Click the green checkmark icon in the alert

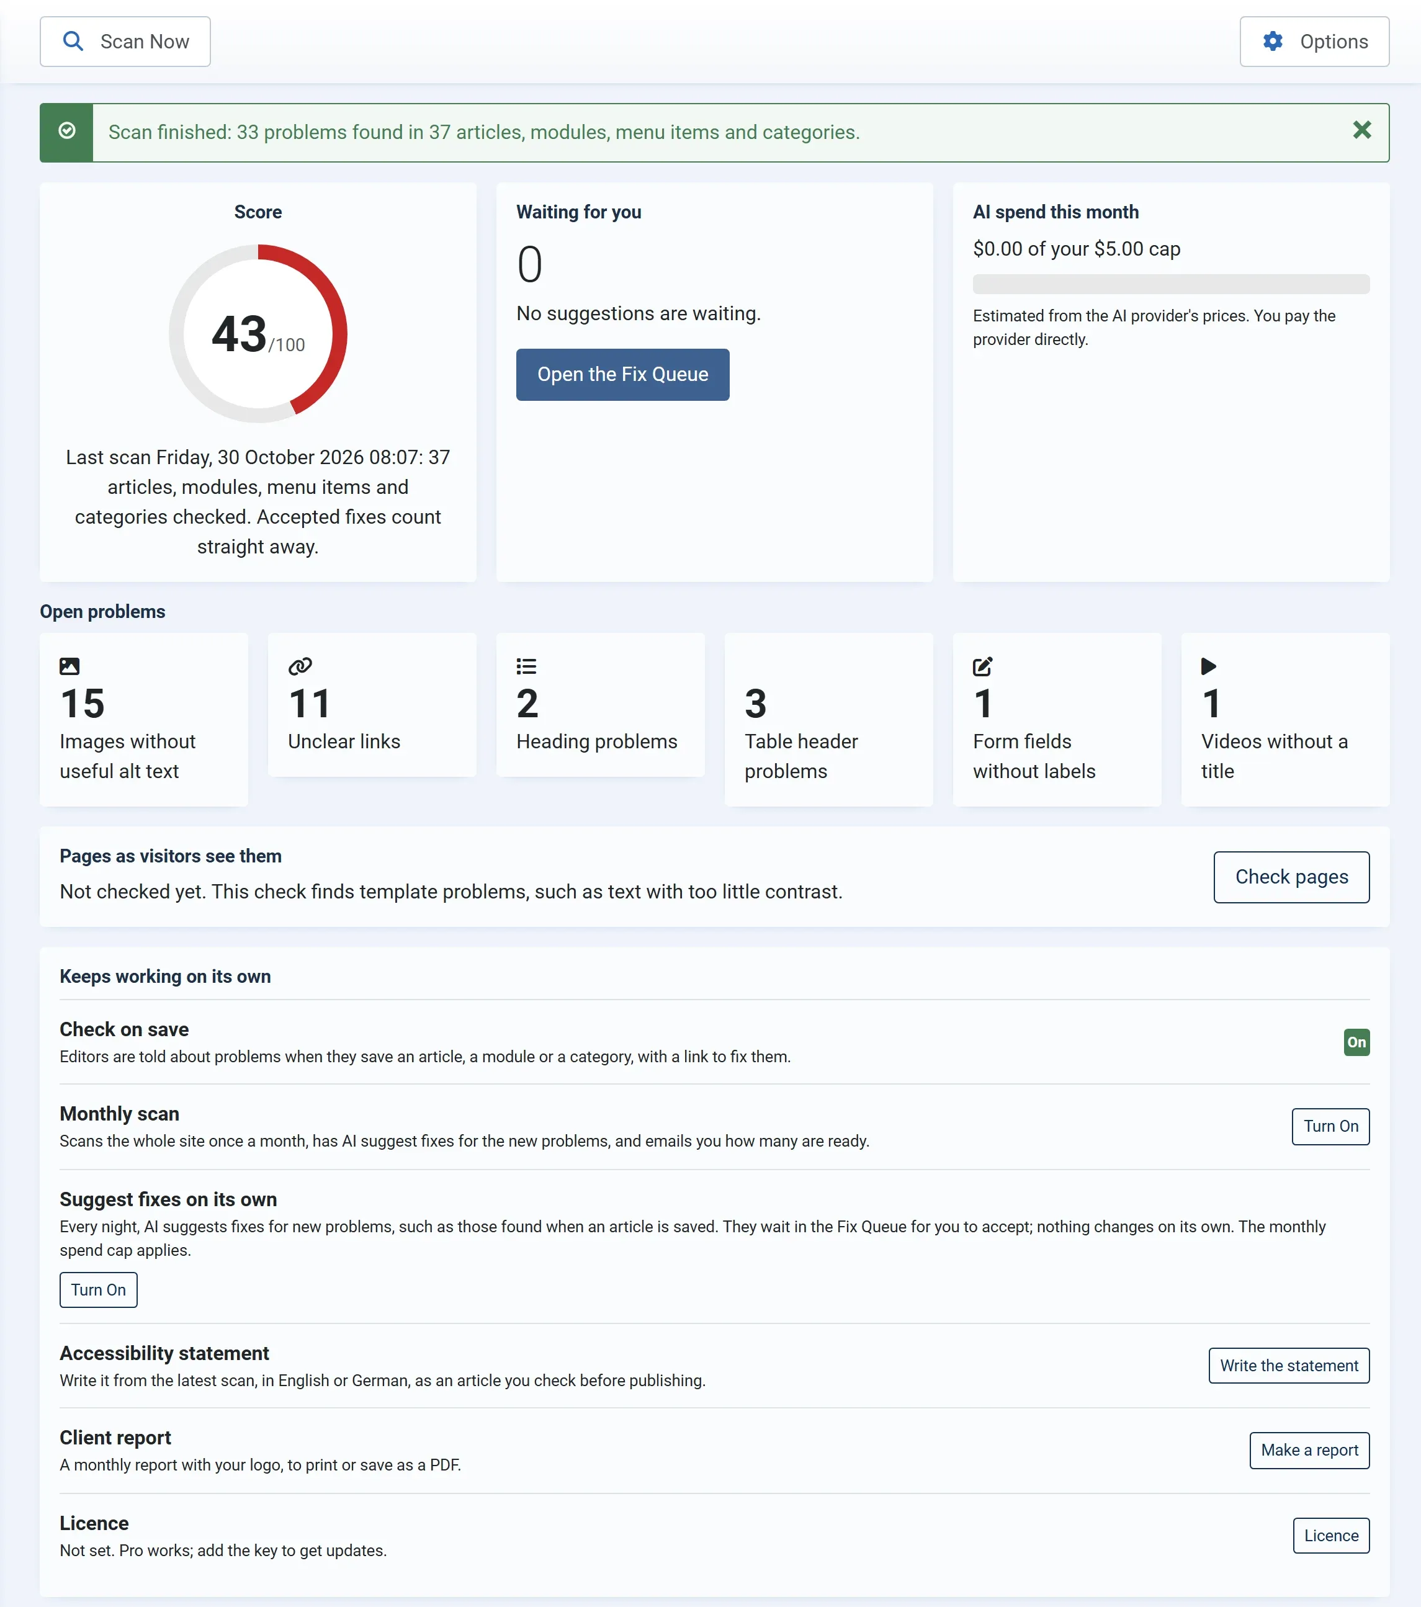point(67,130)
